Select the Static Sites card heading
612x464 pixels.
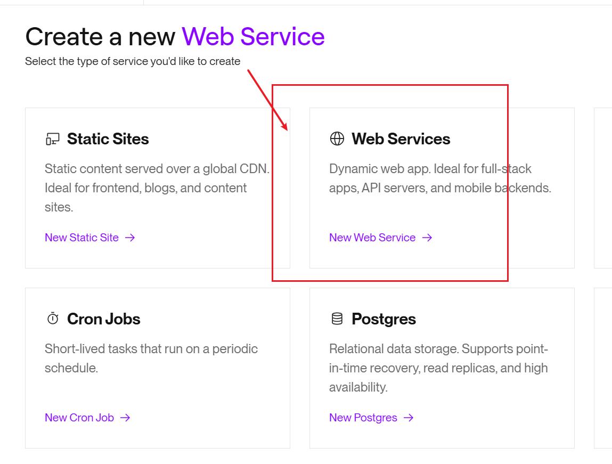[x=108, y=139]
